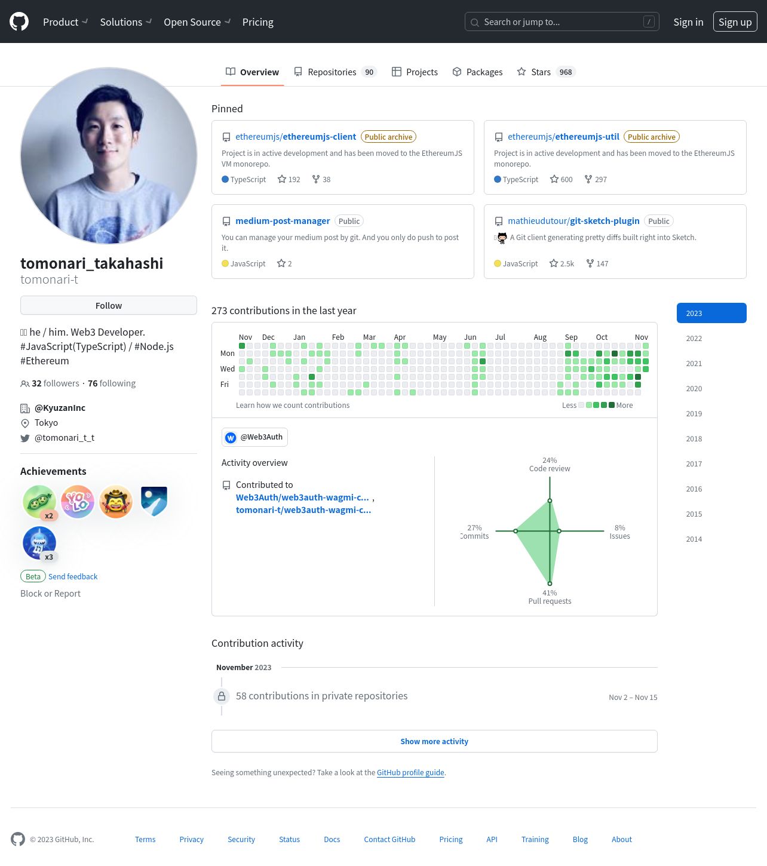Click the lightest gray legend swatch
Image resolution: width=767 pixels, height=866 pixels.
tap(581, 405)
